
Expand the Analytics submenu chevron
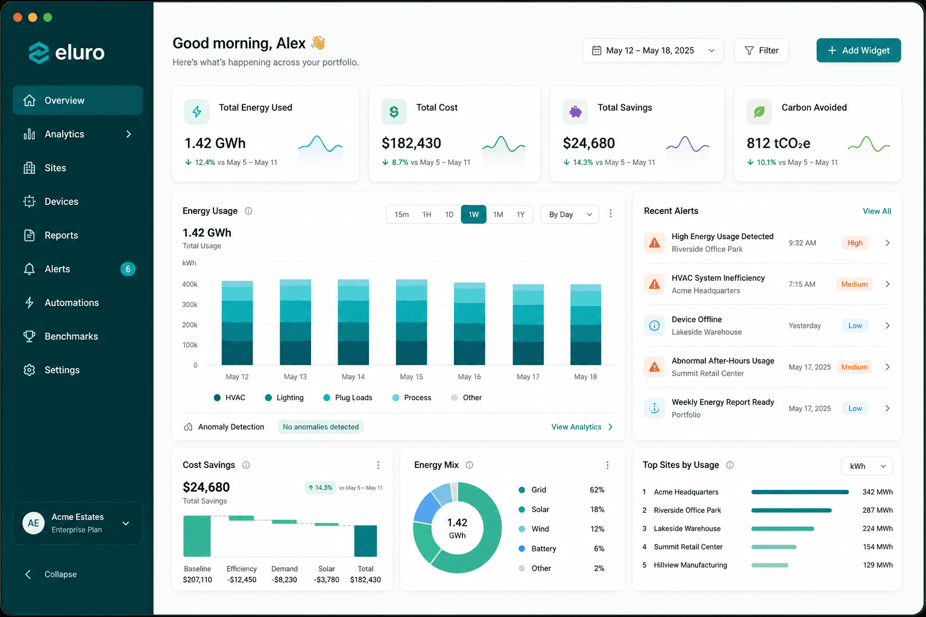pyautogui.click(x=128, y=134)
